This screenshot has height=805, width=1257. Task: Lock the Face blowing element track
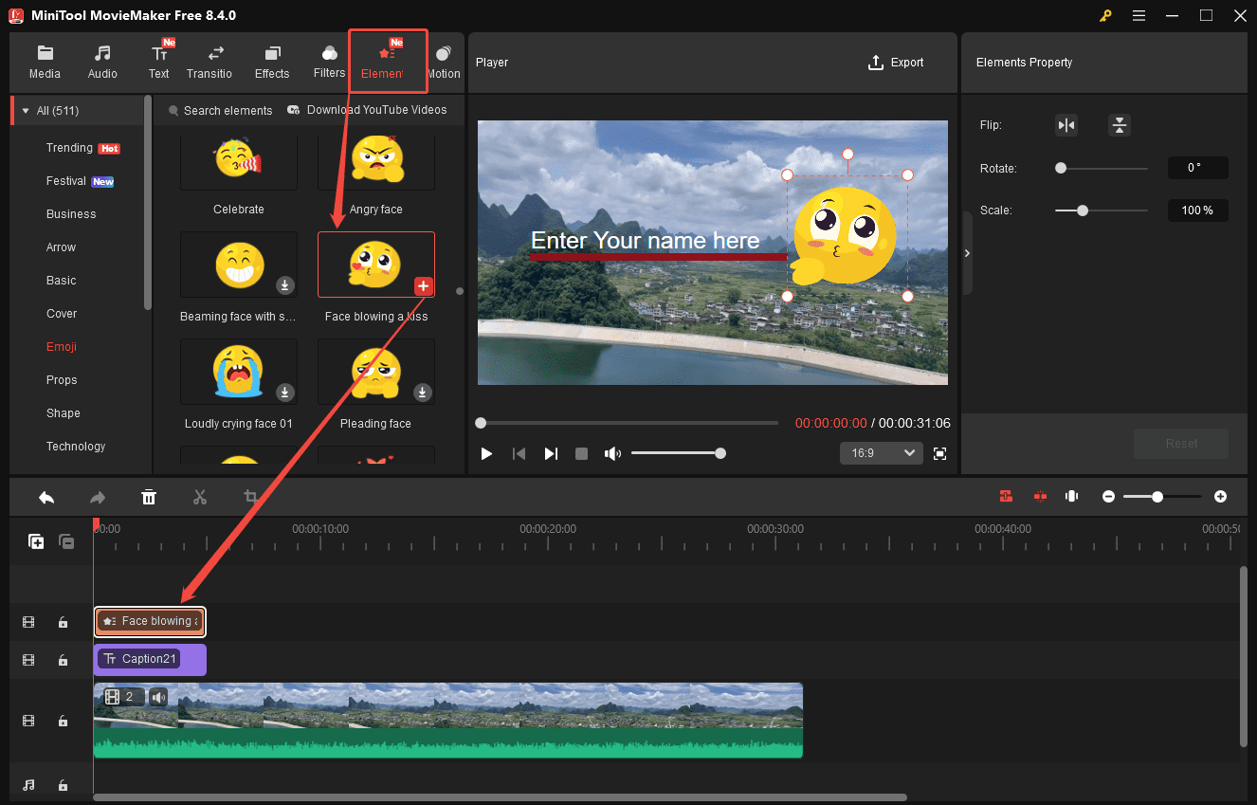[x=63, y=622]
